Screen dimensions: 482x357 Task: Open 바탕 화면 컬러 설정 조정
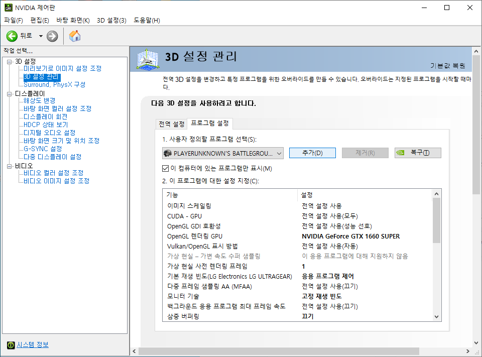57,108
